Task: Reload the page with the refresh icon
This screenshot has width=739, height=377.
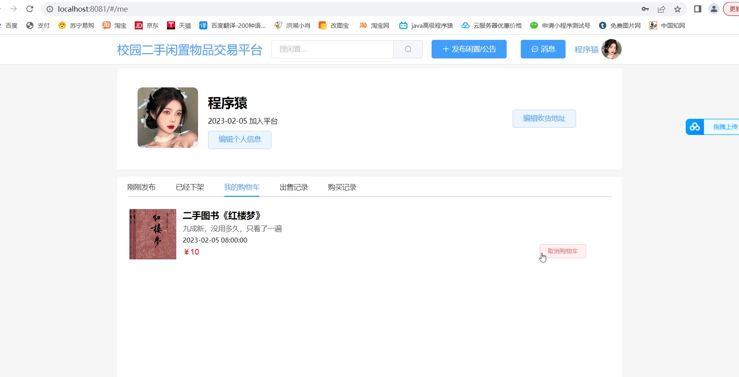Action: coord(29,9)
